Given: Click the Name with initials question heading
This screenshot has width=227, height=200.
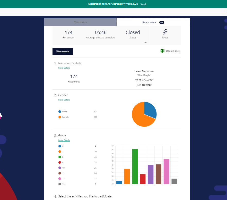Looking at the screenshot, I should pos(70,63).
